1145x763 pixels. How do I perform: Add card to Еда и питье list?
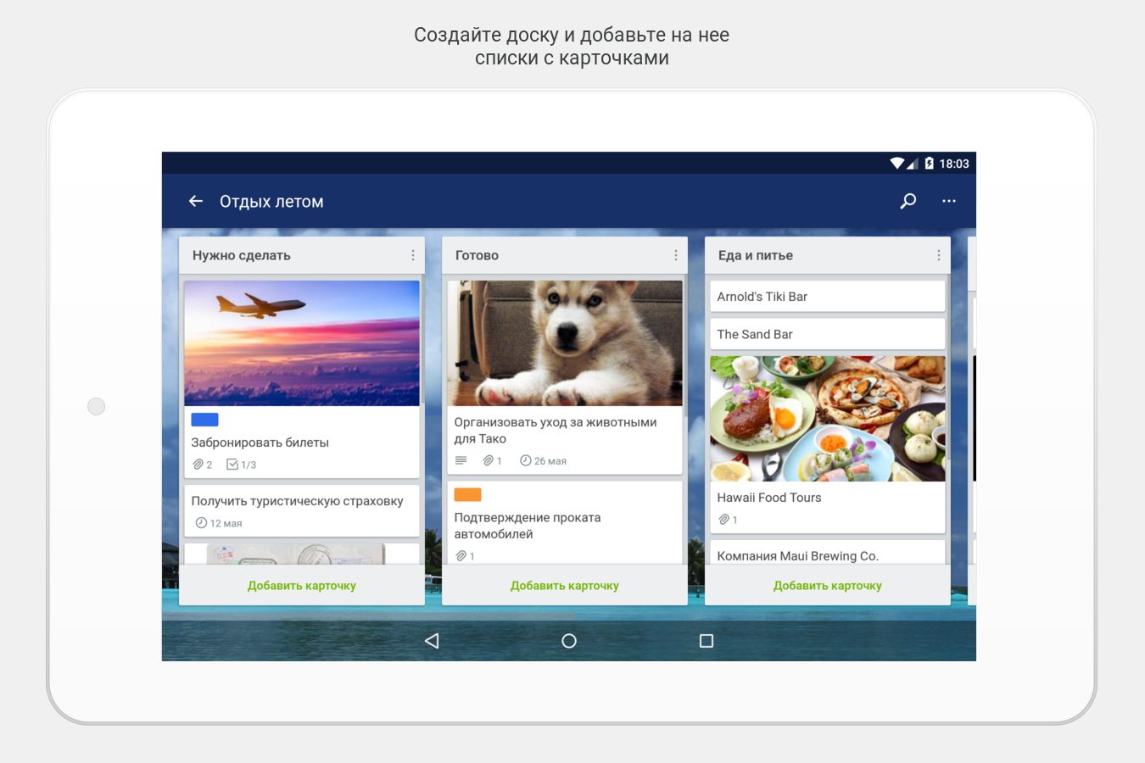click(x=828, y=586)
